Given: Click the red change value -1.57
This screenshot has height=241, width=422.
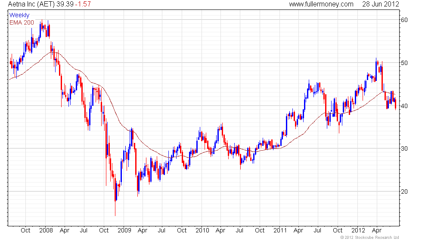Looking at the screenshot, I should [83, 4].
